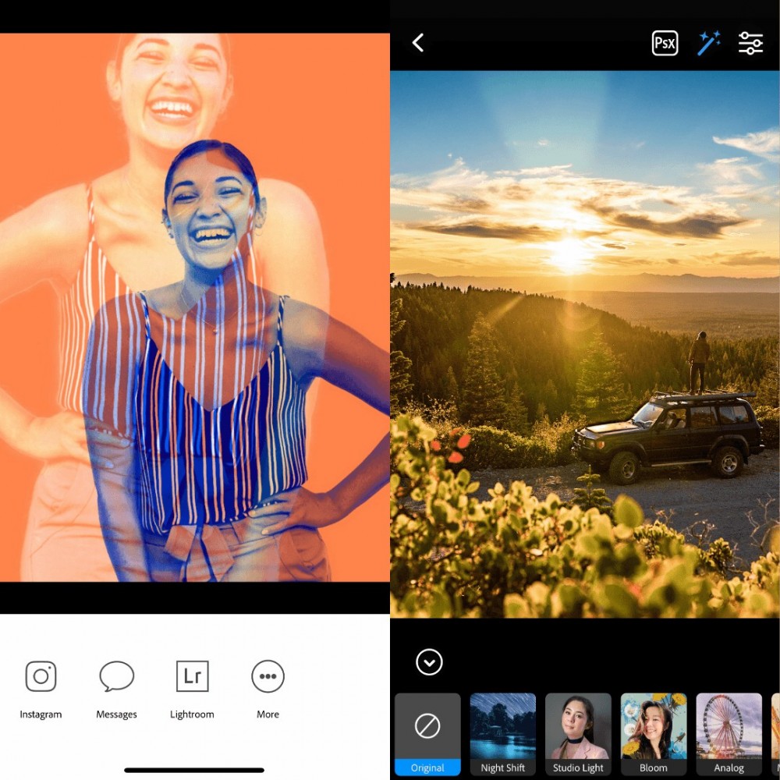Viewport: 780px width, 780px height.
Task: Tap the sunset photo preview
Action: tap(585, 343)
